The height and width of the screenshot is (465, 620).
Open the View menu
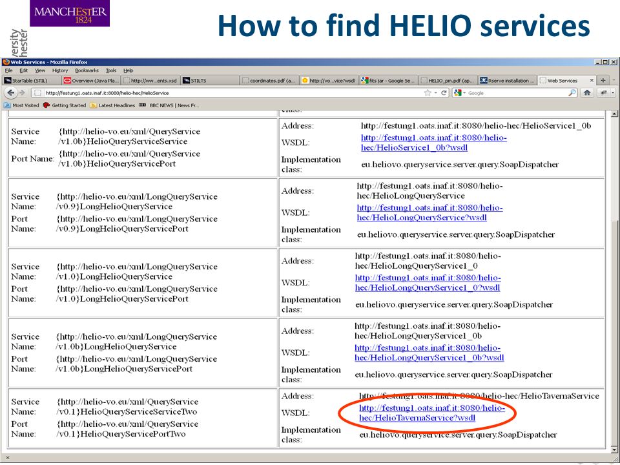[40, 70]
